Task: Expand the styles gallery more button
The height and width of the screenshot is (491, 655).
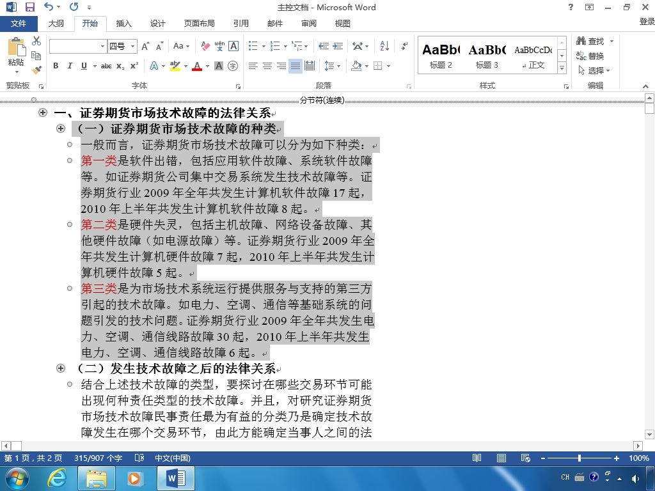Action: (562, 67)
